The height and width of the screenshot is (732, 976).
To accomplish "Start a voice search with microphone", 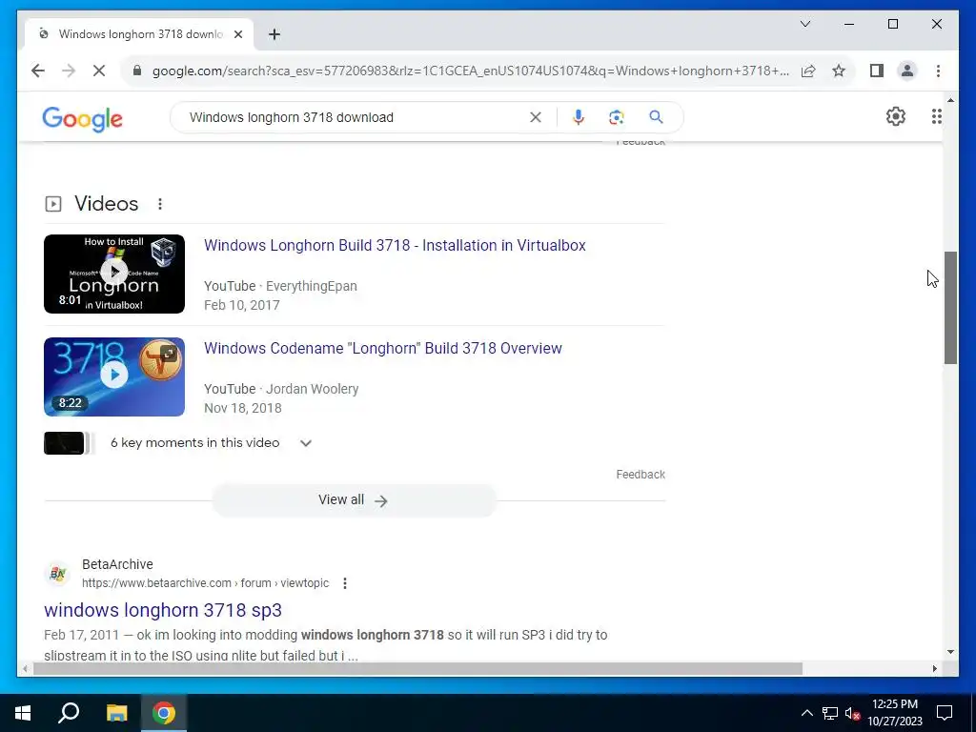I will [x=579, y=117].
